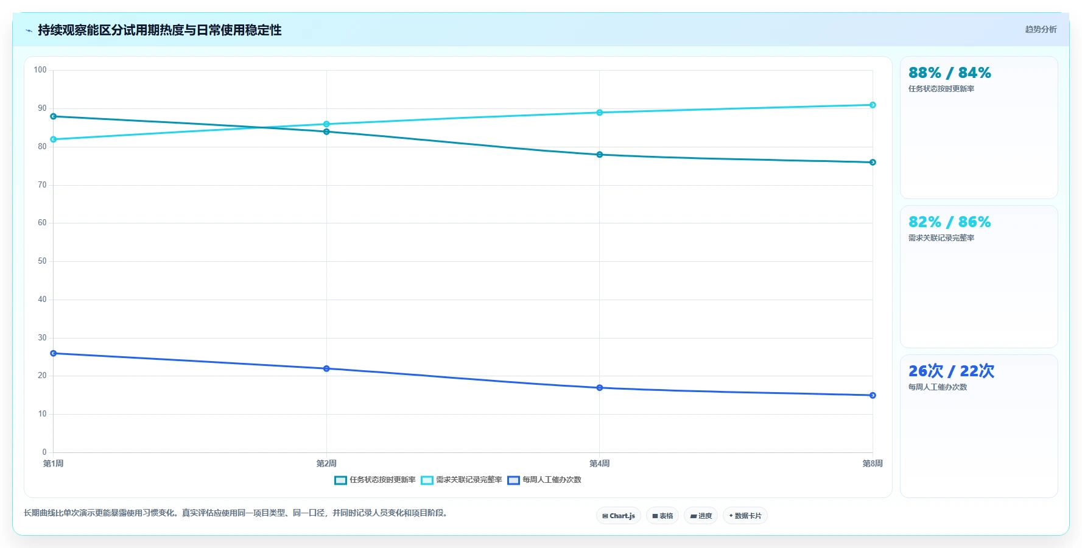Click the 需求关联记录完整率 label in the stat card

coord(941,238)
